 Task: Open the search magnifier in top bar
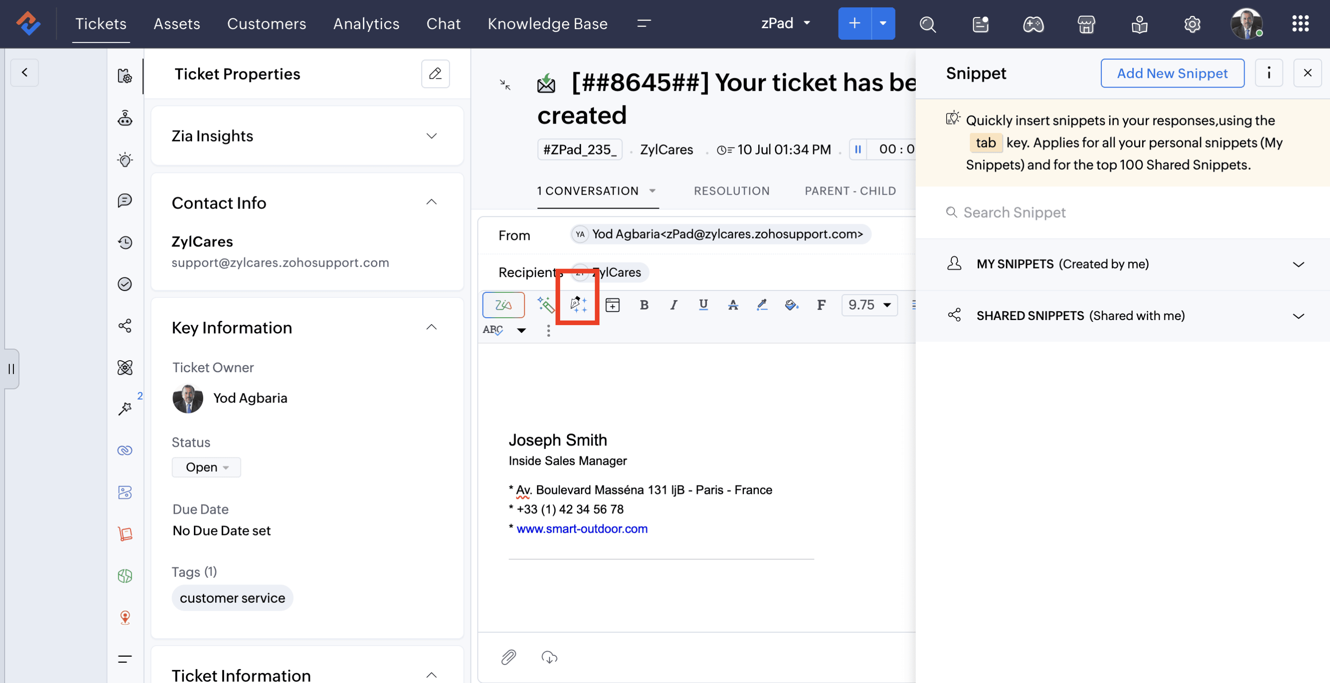click(927, 24)
